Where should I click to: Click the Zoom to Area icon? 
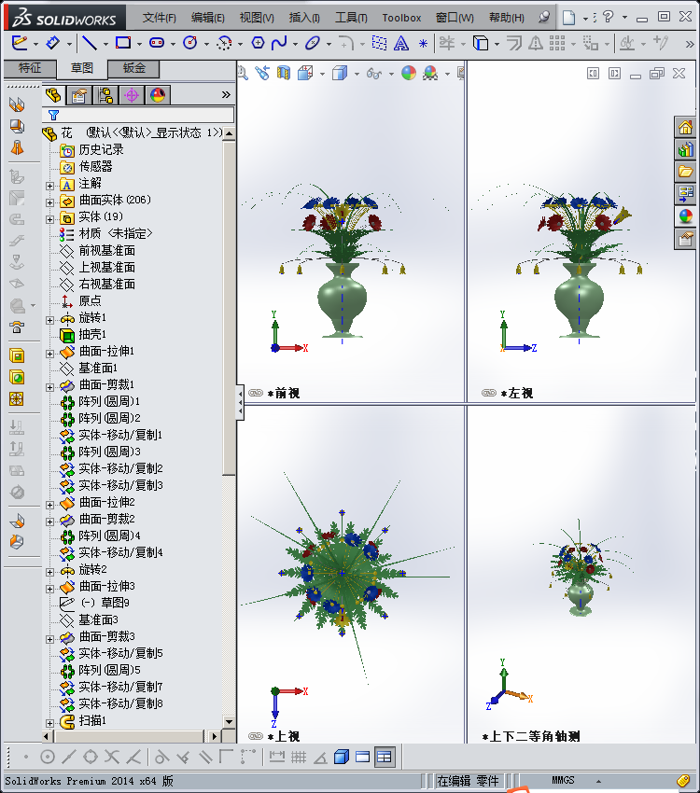pos(243,74)
